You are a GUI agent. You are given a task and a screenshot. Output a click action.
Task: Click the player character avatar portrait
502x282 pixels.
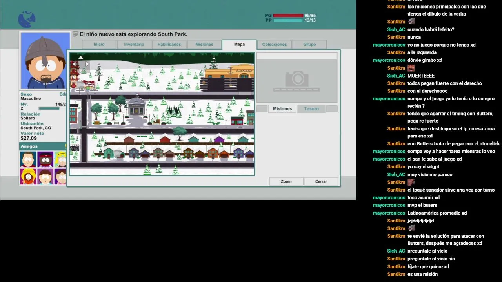[x=45, y=61]
